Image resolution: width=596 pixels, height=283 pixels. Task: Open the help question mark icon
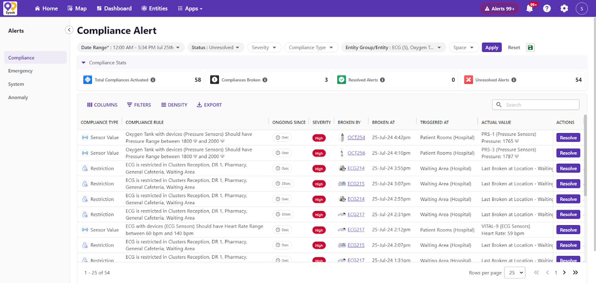pyautogui.click(x=547, y=8)
